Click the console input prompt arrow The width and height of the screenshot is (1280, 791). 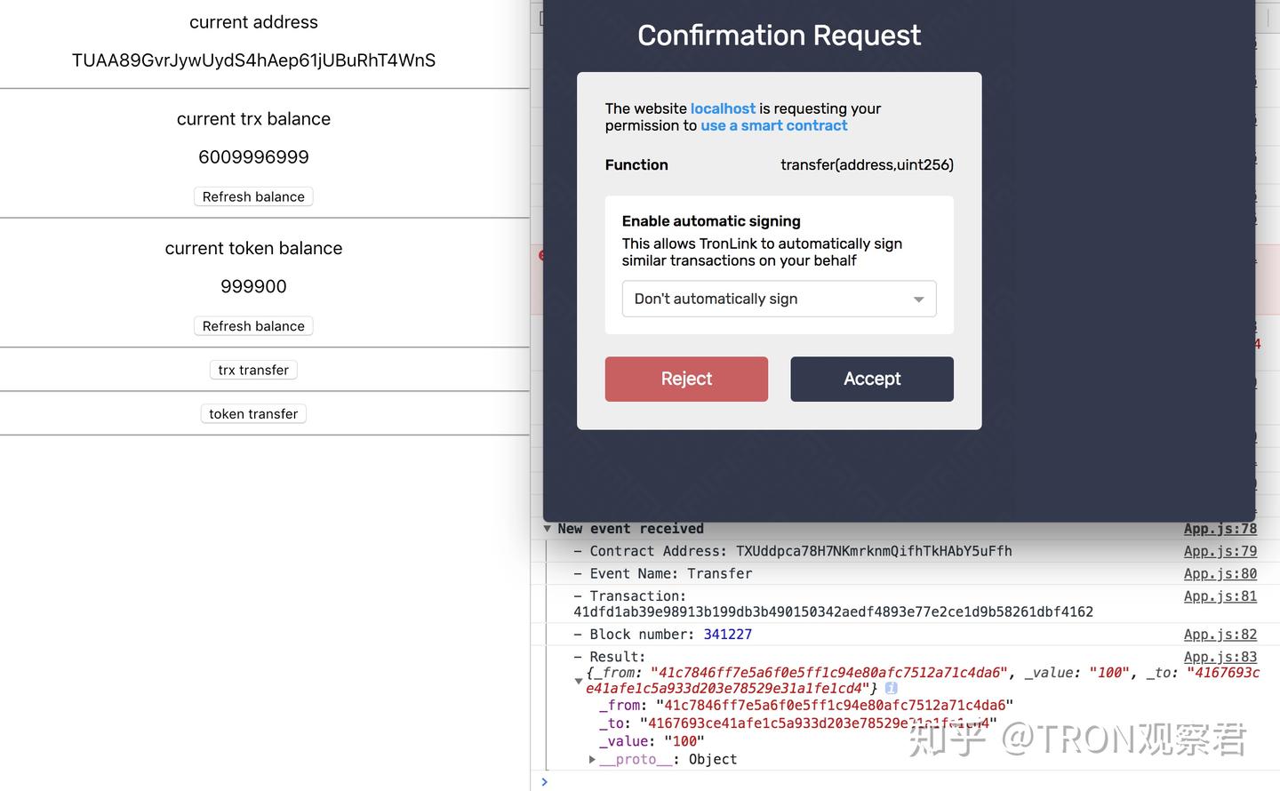coord(545,781)
